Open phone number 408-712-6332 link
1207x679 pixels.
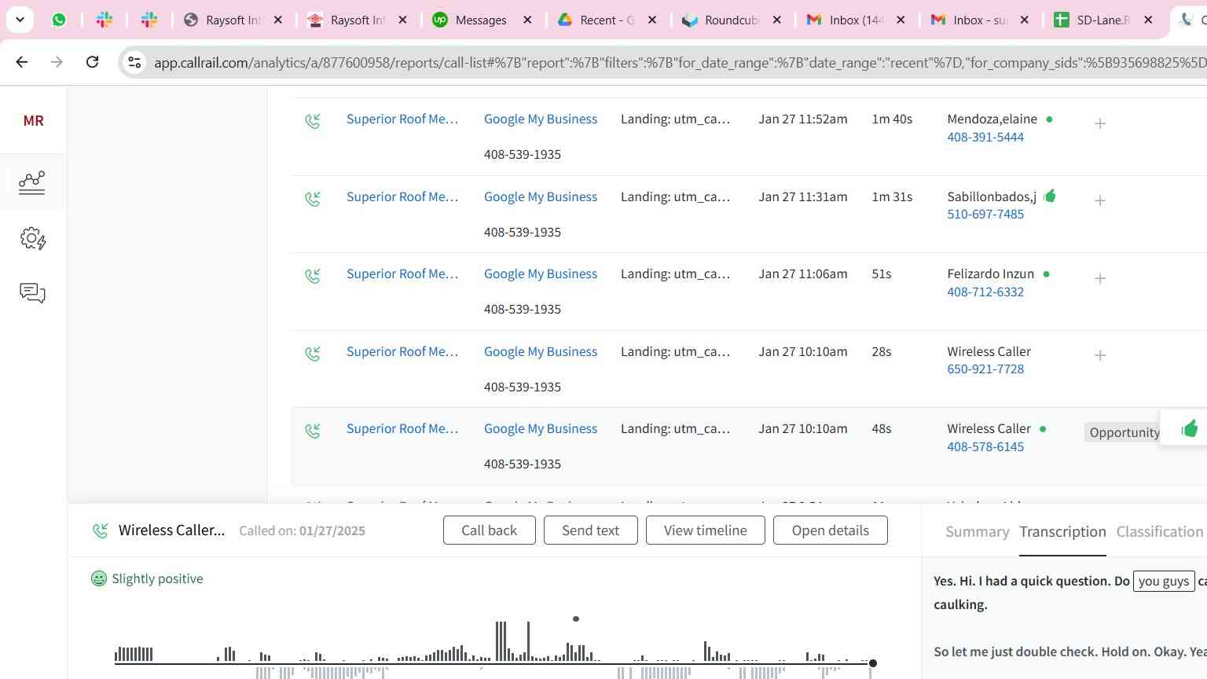tap(985, 292)
